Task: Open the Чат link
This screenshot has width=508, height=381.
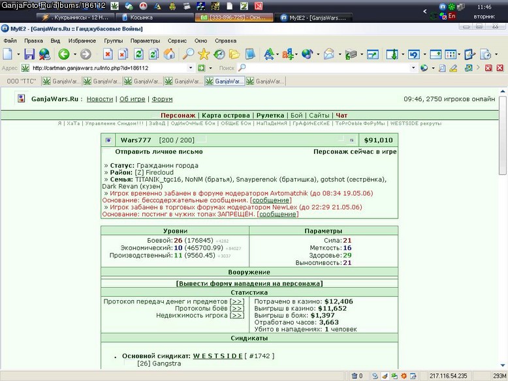Action: click(x=341, y=115)
